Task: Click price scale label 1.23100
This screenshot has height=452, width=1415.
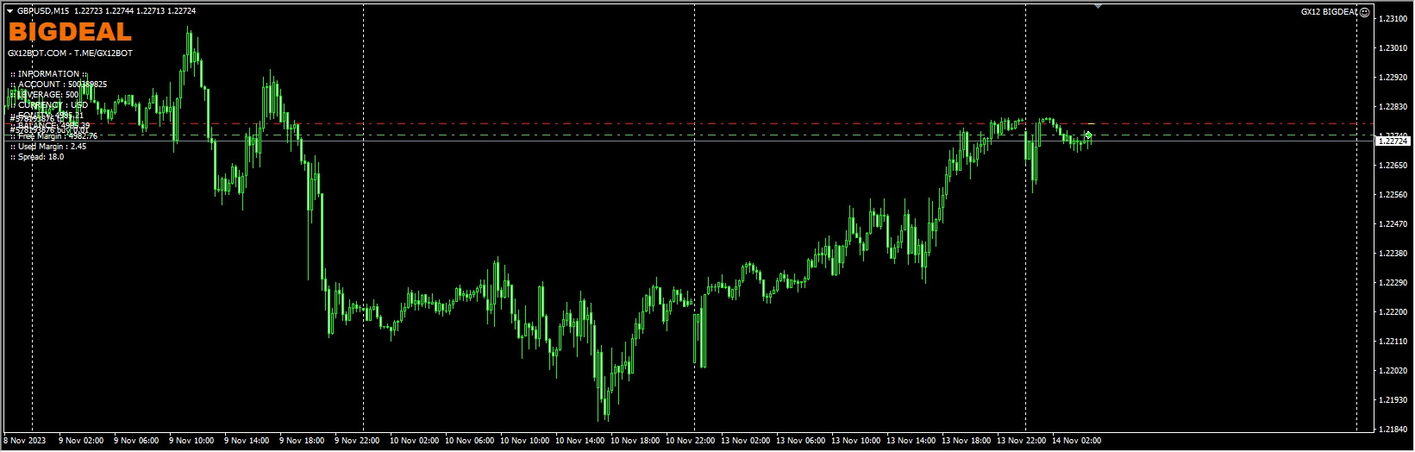Action: click(x=1393, y=18)
